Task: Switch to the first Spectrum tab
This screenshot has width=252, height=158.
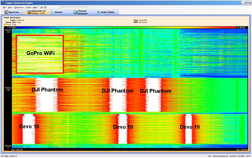Action: tap(14, 12)
